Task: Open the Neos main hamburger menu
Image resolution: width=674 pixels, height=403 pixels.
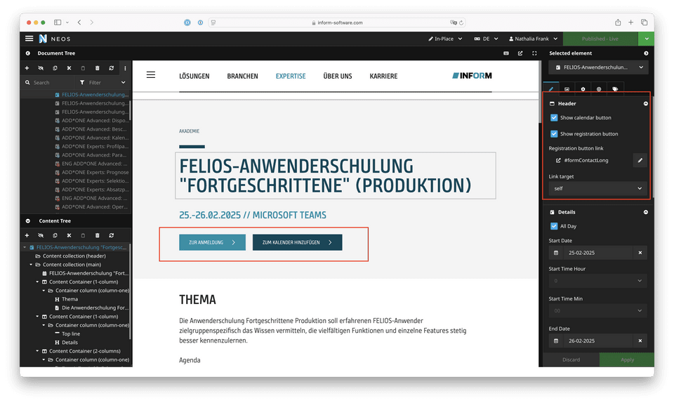Action: coord(29,39)
